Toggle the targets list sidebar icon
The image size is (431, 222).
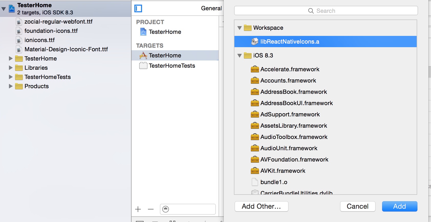point(138,8)
